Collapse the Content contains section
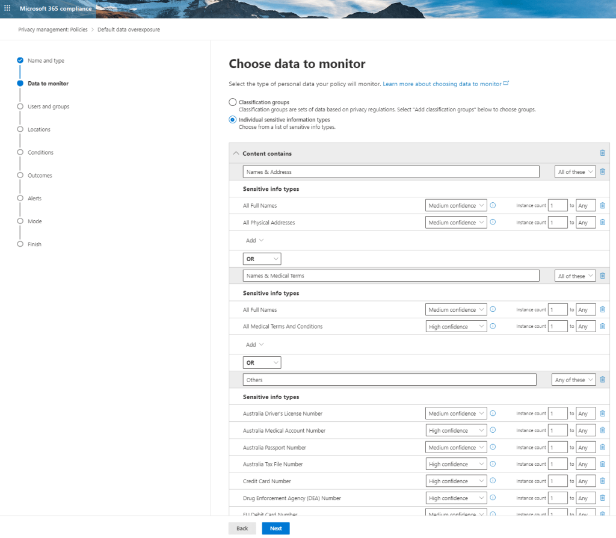 point(236,153)
